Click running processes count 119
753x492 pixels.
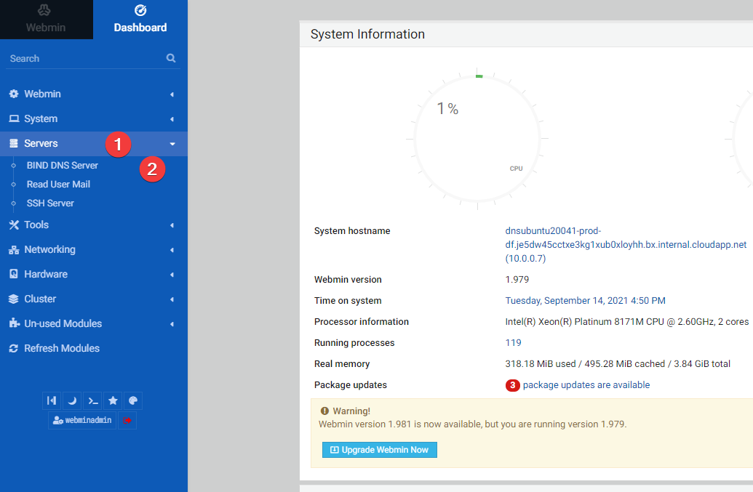tap(513, 343)
